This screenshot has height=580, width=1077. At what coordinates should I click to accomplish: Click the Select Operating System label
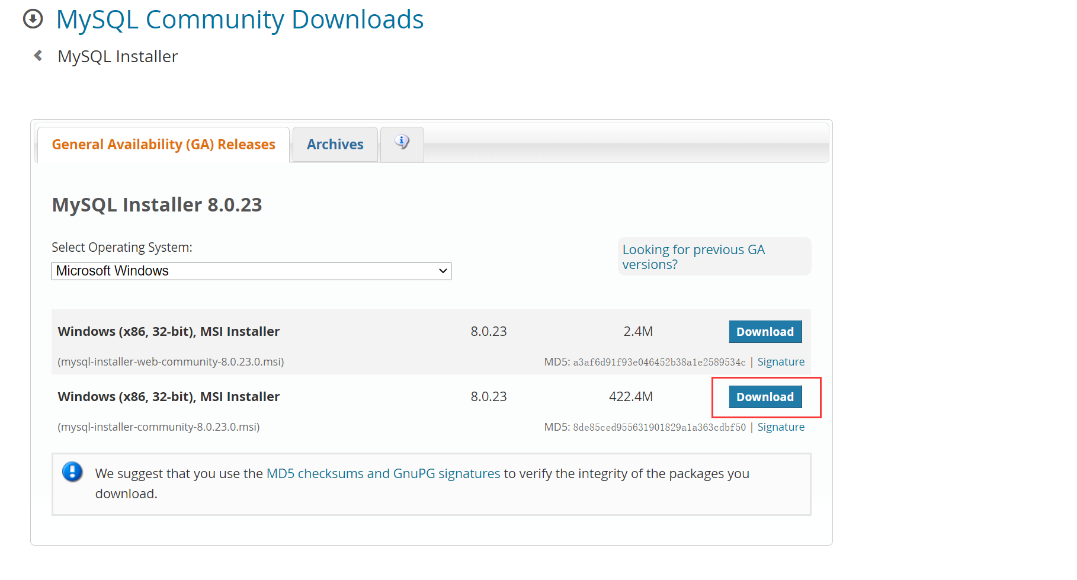pos(122,248)
